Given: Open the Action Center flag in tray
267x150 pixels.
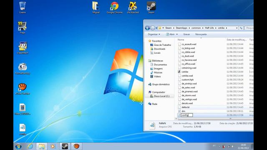Looking at the screenshot, I should click(x=224, y=146).
